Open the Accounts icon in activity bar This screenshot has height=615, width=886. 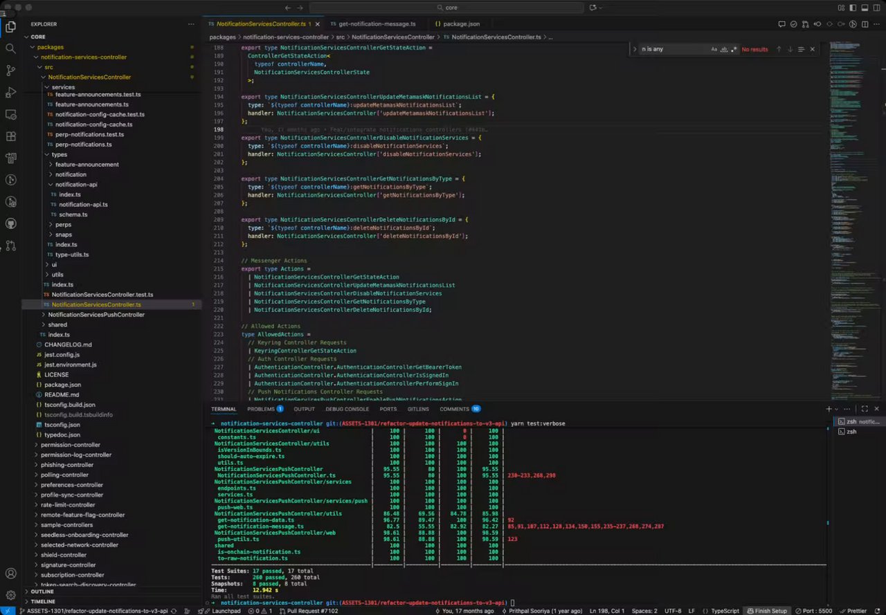pos(10,573)
